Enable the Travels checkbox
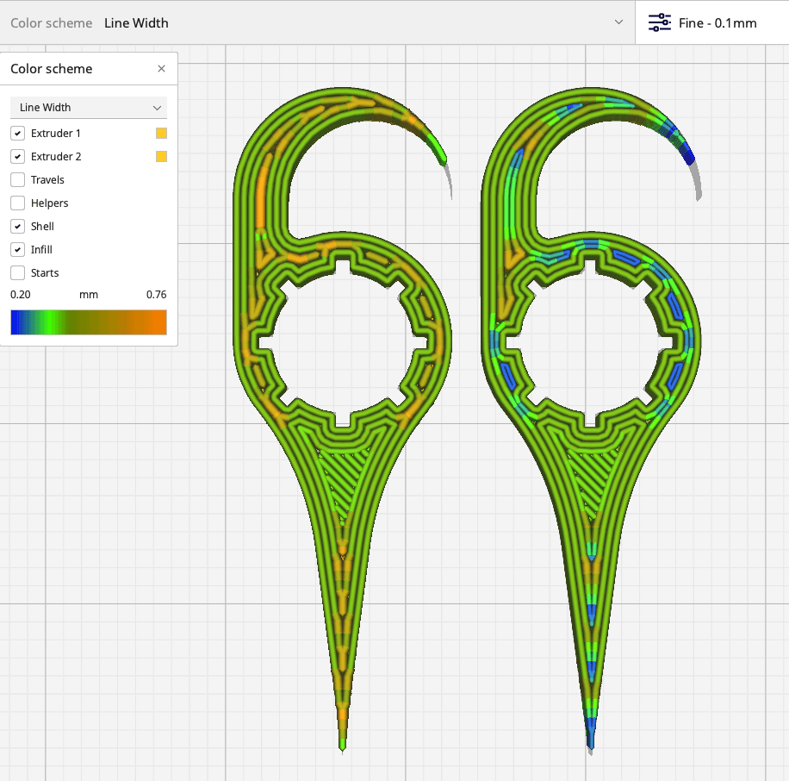Image resolution: width=789 pixels, height=781 pixels. click(x=17, y=180)
